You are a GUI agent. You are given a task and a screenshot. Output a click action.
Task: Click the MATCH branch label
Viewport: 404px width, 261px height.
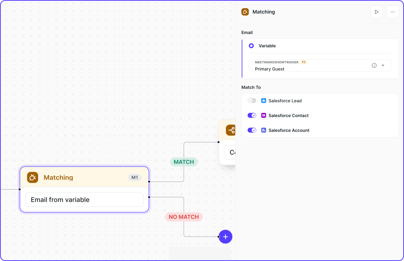(184, 162)
